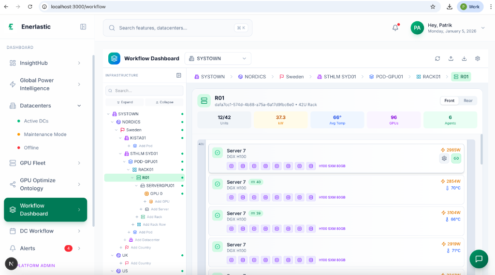This screenshot has width=495, height=275.
Task: Click the NORDICS breadcrumb
Action: click(x=252, y=77)
